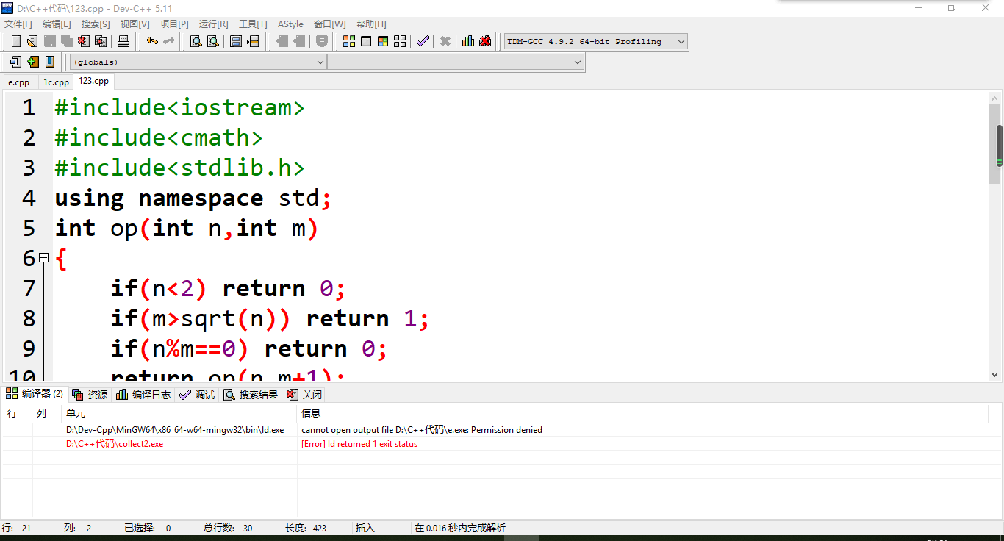
Task: Click 关闭 to close the report panel
Action: (304, 394)
